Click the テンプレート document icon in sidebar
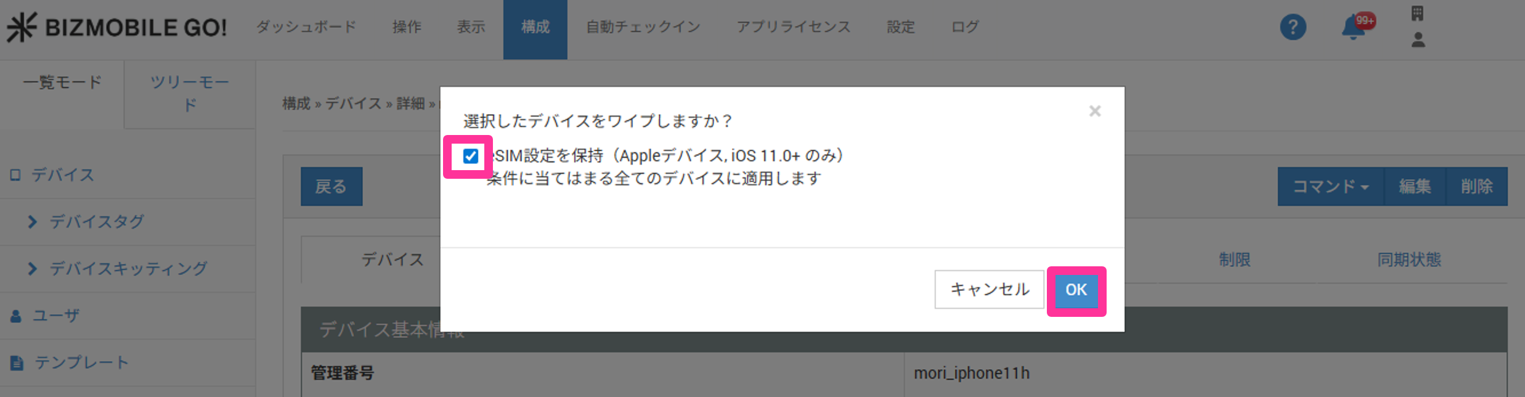Screen dimensions: 1525x397 tap(17, 363)
